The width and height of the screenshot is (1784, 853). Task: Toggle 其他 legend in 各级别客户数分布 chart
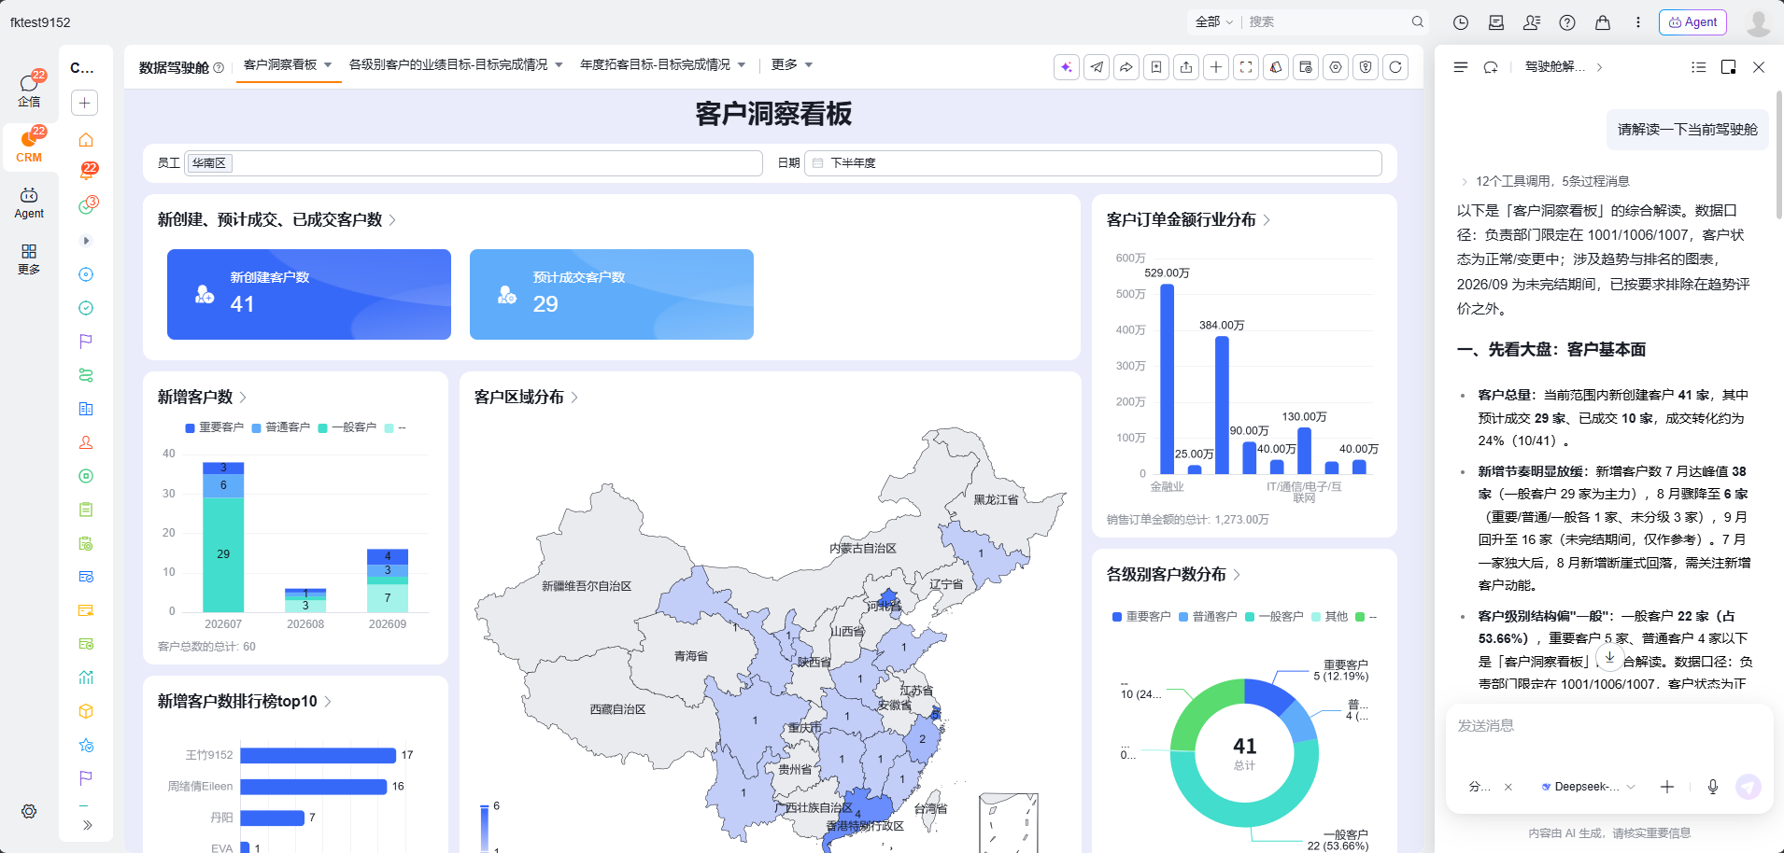[1330, 617]
